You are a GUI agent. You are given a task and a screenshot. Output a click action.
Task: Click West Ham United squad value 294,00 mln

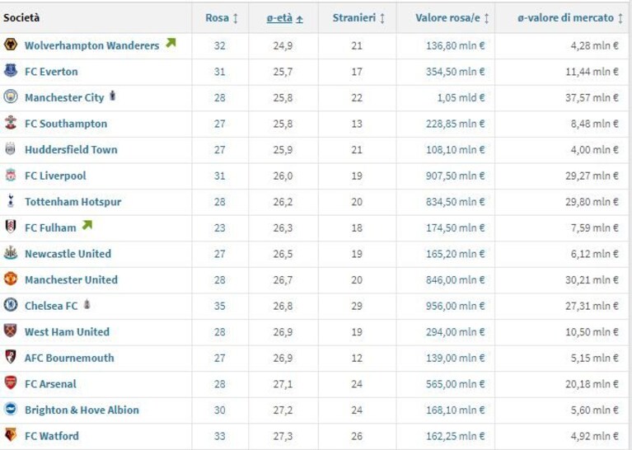click(455, 332)
